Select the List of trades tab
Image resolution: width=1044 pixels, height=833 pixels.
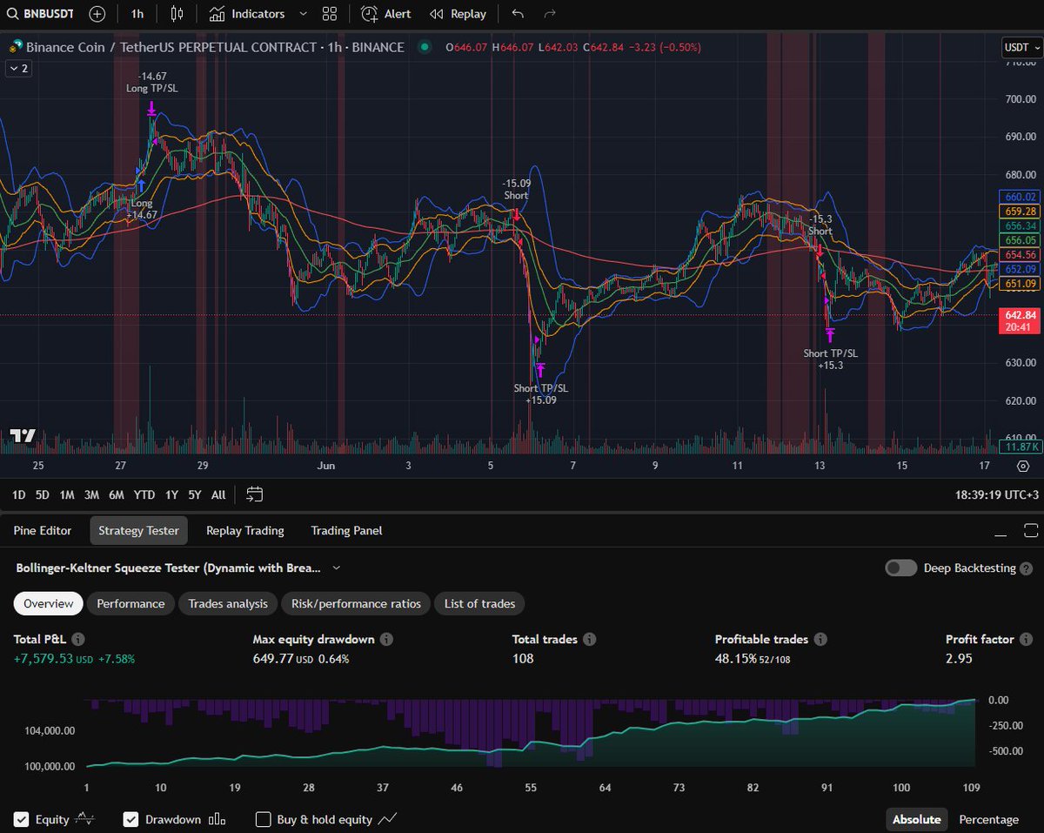(479, 603)
